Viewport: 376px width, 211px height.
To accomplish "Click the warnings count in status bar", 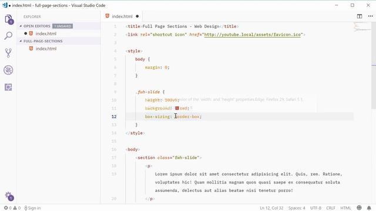I will point(17,208).
